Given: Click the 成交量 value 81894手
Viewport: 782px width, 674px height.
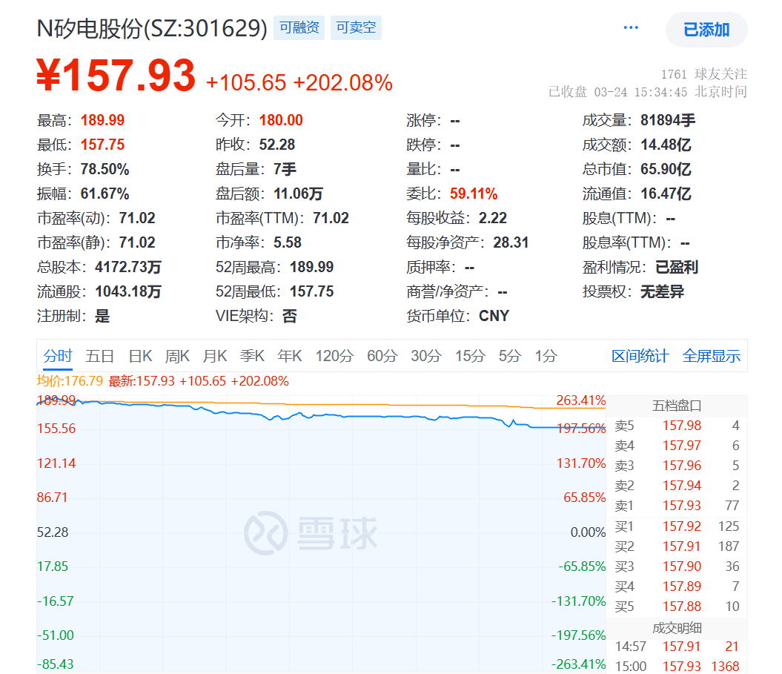Looking at the screenshot, I should point(668,120).
